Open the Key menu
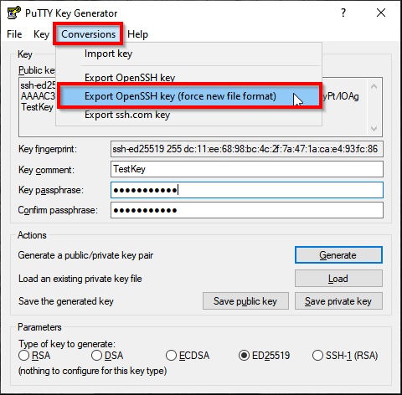 [41, 34]
